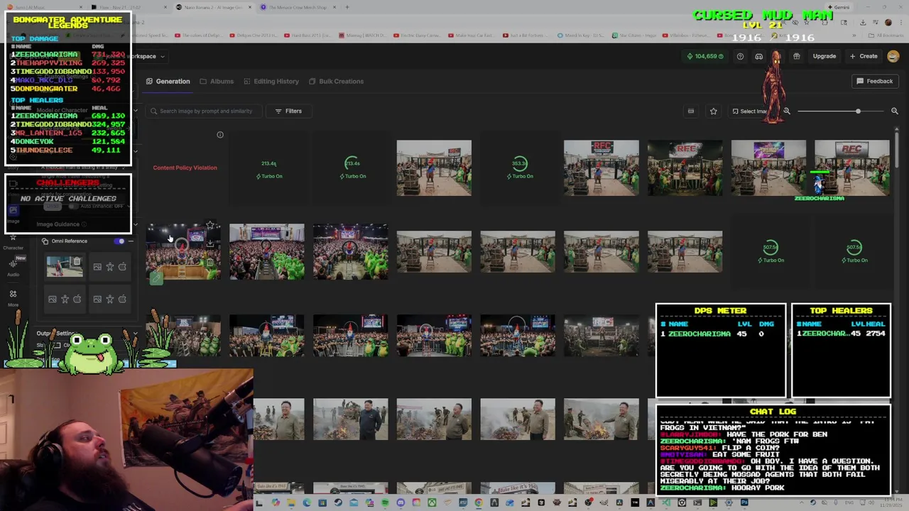Open a new browser tab with plus
Image resolution: width=909 pixels, height=511 pixels.
pyautogui.click(x=347, y=7)
